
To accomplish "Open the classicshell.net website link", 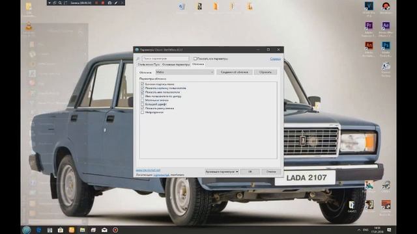I will (x=148, y=170).
